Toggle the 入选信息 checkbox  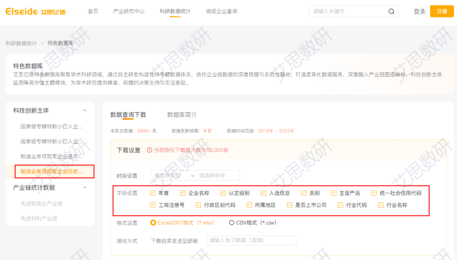263,193
